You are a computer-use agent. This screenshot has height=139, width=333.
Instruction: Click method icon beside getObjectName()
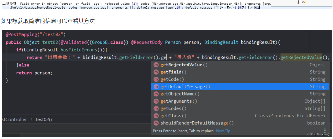coord(156,94)
